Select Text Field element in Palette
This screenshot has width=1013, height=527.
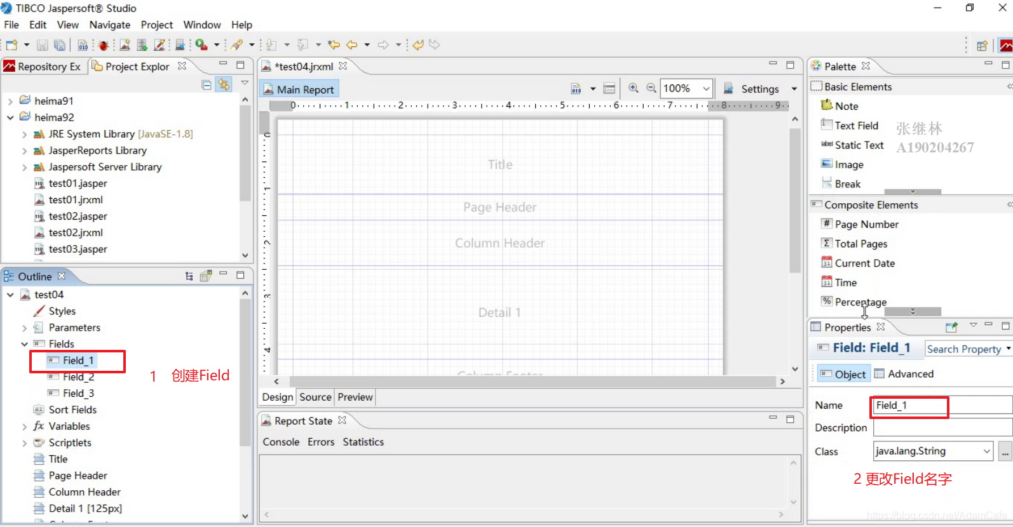click(850, 126)
